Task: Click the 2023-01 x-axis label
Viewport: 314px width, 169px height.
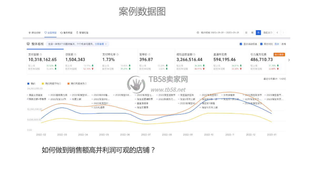Action: (272, 135)
